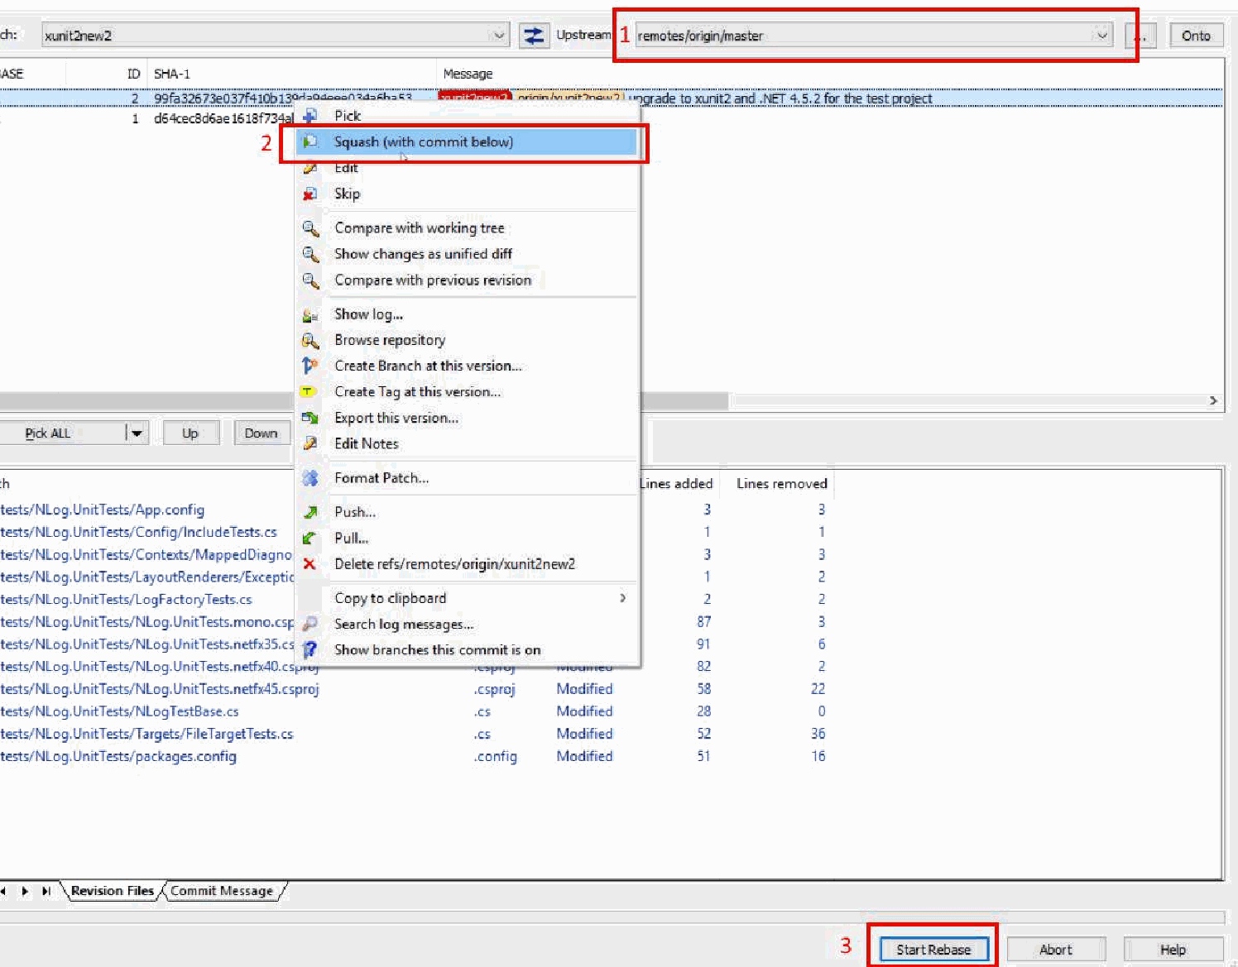1238x967 pixels.
Task: Select Skip from the context menu
Action: pyautogui.click(x=467, y=194)
